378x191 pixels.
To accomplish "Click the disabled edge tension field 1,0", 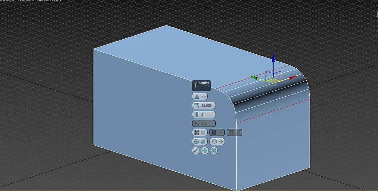I will 204,124.
